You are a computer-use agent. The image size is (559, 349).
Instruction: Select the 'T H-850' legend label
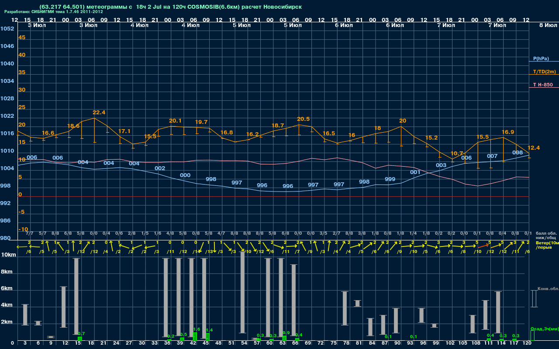pyautogui.click(x=542, y=85)
